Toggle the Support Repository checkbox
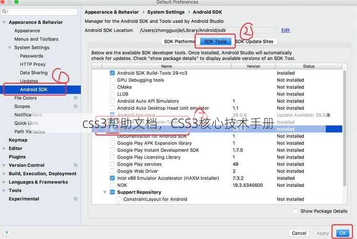Image resolution: width=357 pixels, height=239 pixels. pyautogui.click(x=112, y=192)
